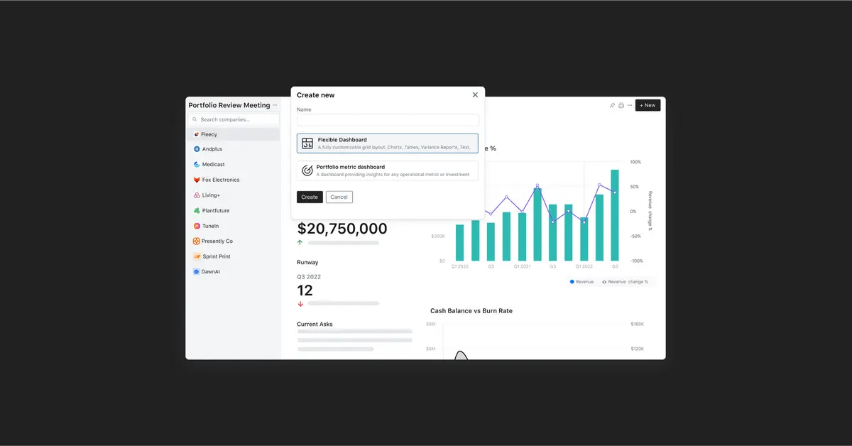Screen dimensions: 852x446
Task: Click the Andplus company logo
Action: (x=196, y=149)
